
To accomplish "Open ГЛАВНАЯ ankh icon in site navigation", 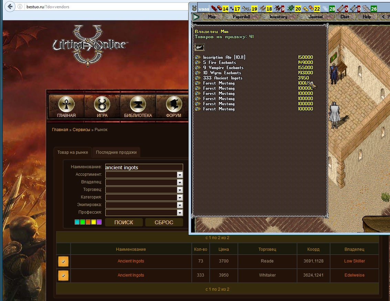I will click(x=66, y=104).
